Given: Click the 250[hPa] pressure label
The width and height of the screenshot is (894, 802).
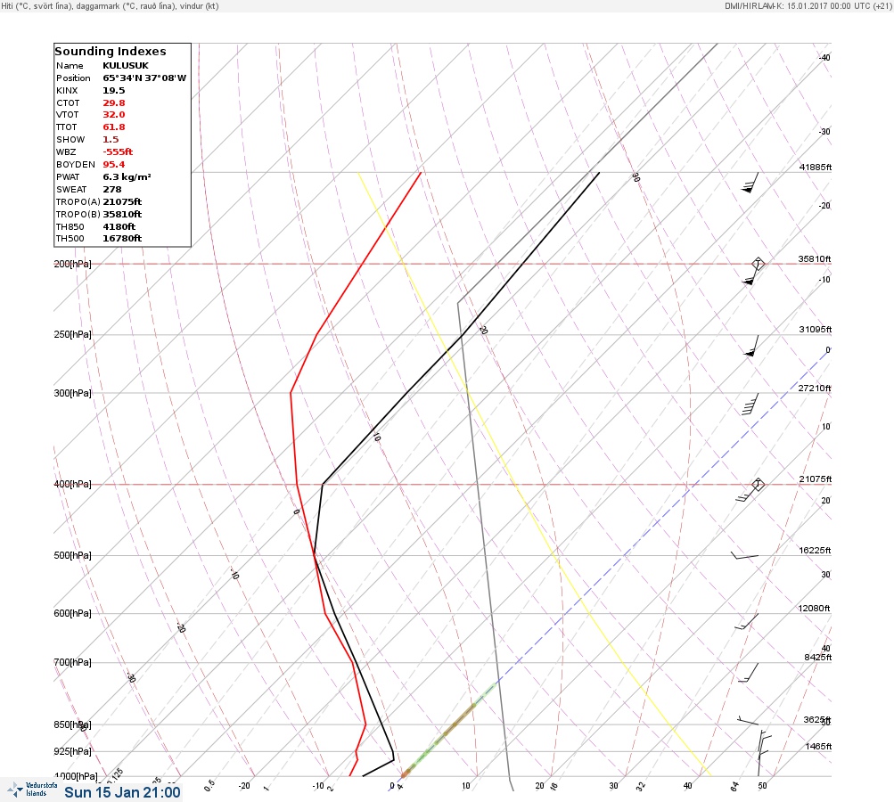Looking at the screenshot, I should [72, 334].
